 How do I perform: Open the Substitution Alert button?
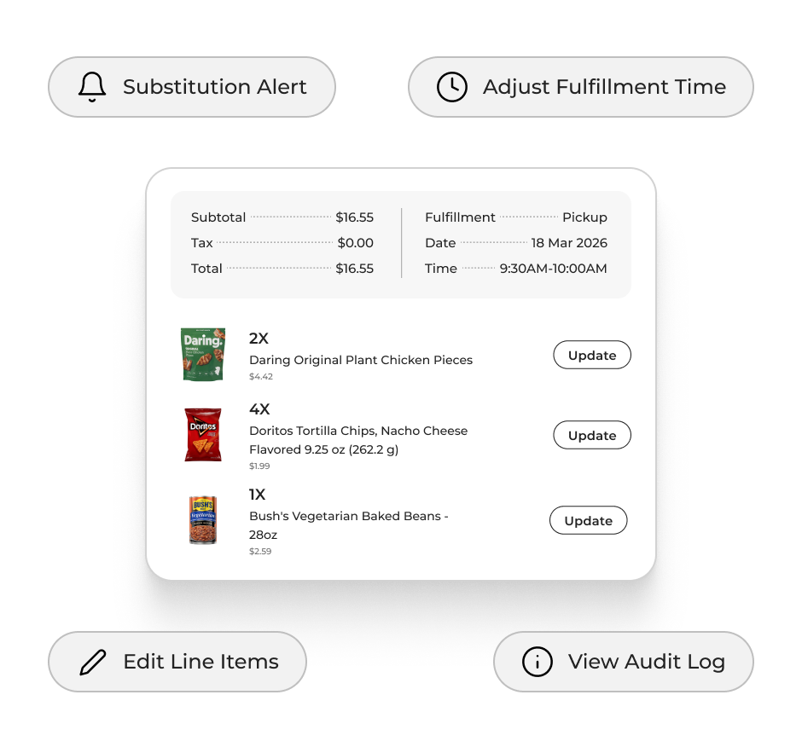point(192,87)
